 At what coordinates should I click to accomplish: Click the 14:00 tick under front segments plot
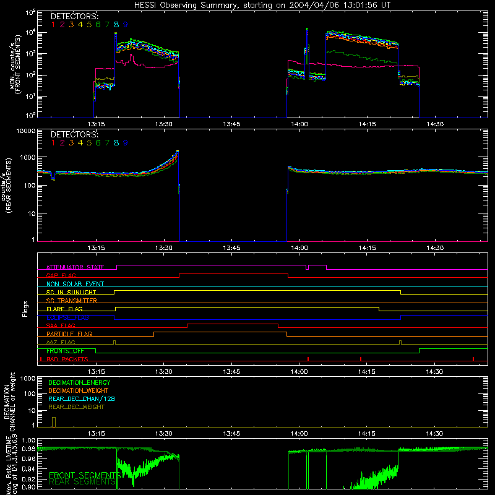pos(299,124)
